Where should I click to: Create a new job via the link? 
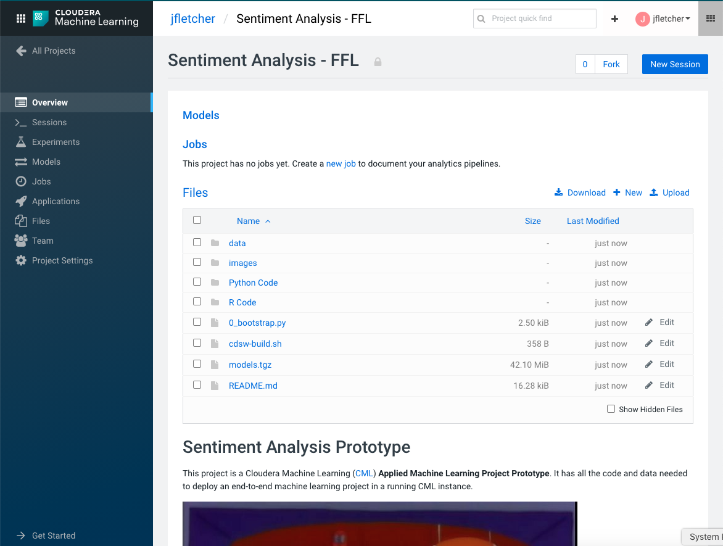pos(341,163)
